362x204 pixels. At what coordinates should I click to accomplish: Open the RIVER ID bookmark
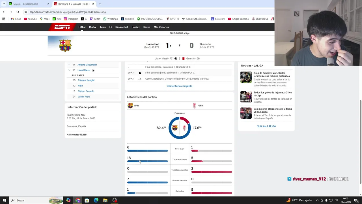173,19
